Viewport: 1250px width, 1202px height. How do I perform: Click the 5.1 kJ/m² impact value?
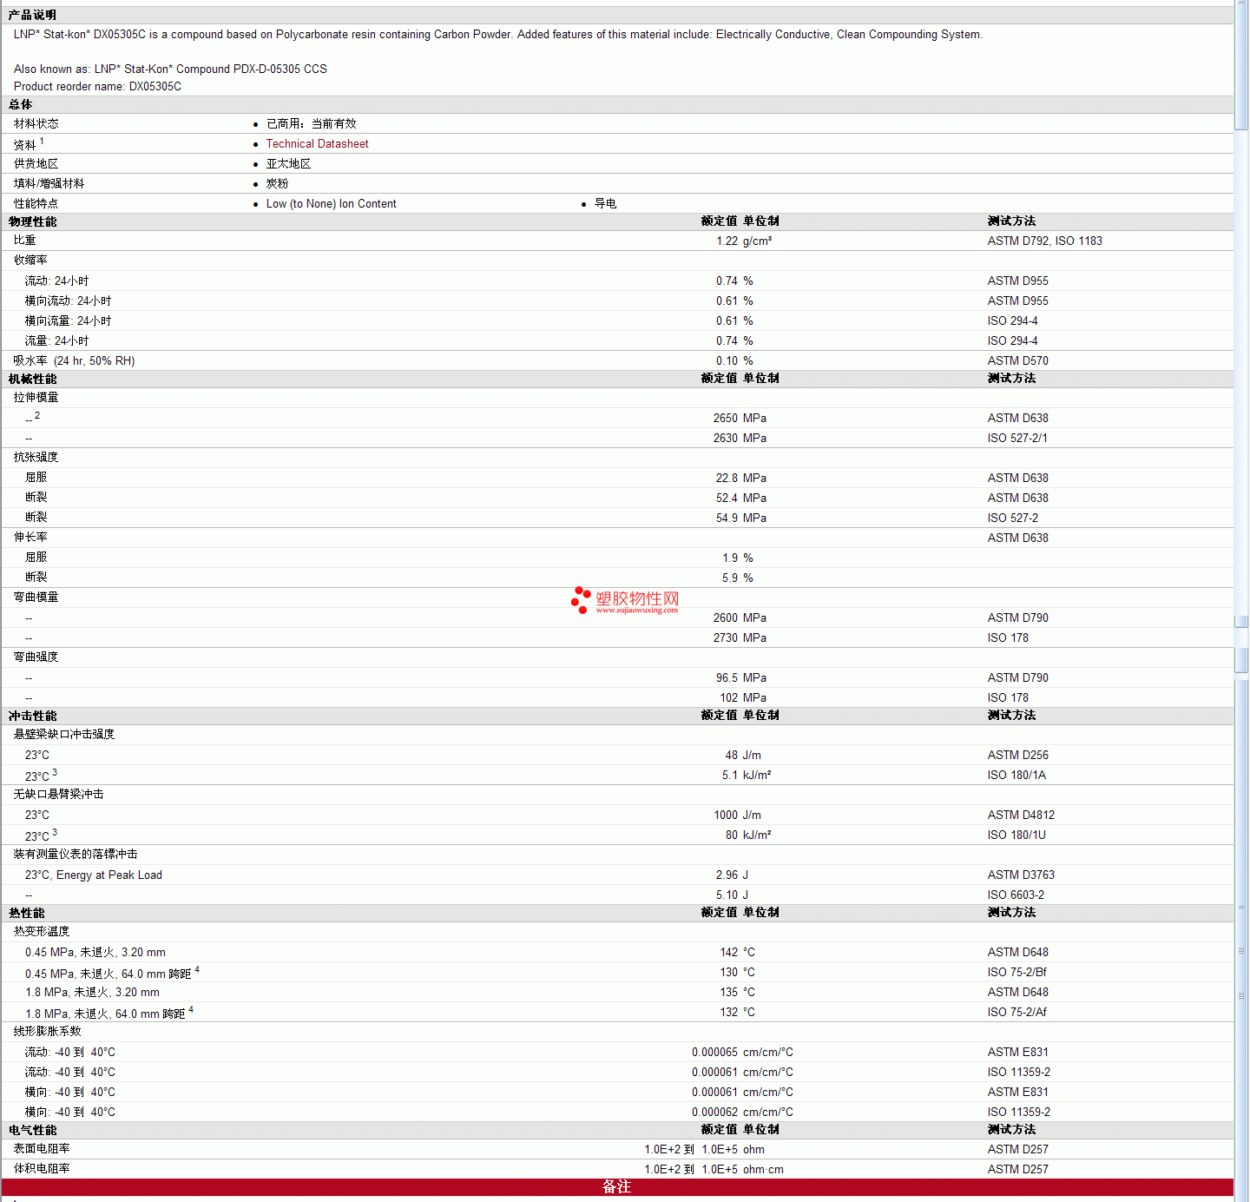747,776
